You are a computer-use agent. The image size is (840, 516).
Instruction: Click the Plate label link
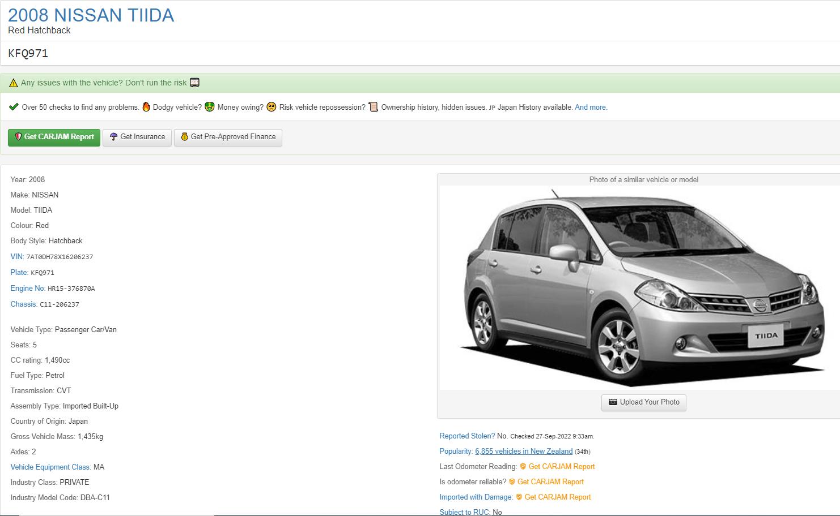click(19, 273)
